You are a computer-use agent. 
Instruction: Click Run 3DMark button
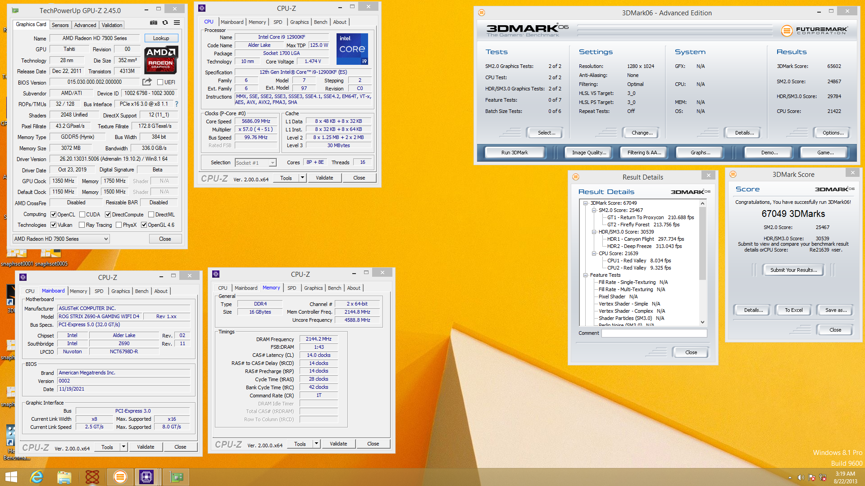[x=514, y=153]
